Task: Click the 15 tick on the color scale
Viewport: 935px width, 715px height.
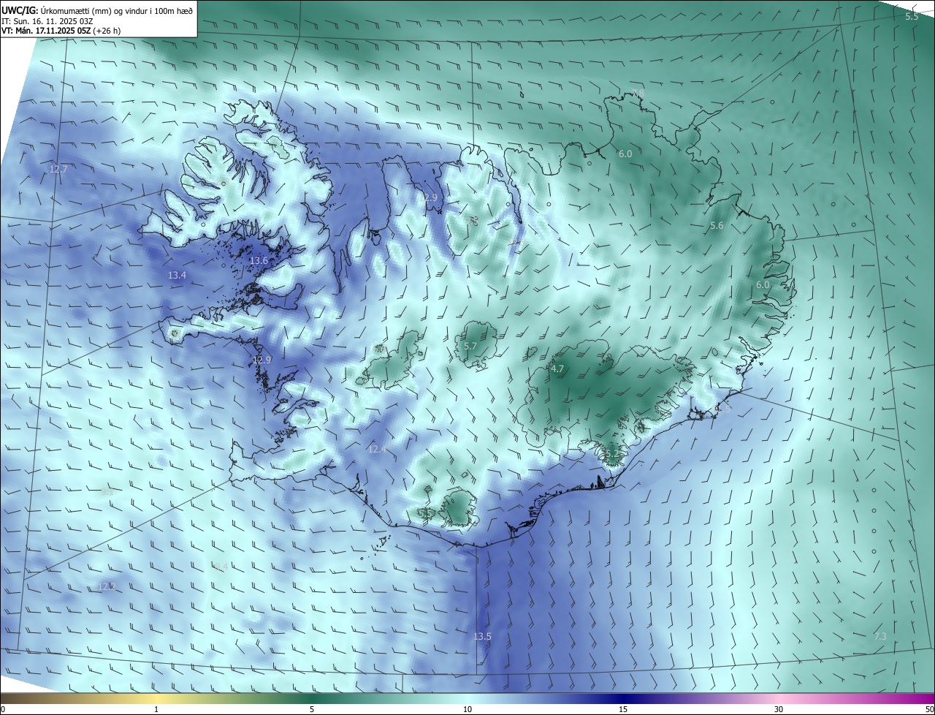Action: coord(623,709)
